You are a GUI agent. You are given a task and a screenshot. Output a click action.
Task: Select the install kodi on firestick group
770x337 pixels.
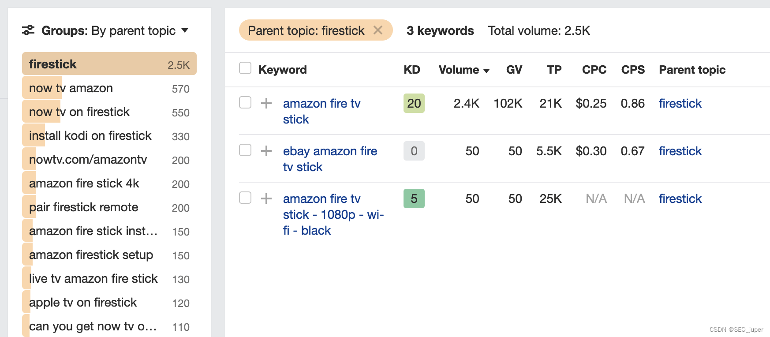[x=90, y=136]
